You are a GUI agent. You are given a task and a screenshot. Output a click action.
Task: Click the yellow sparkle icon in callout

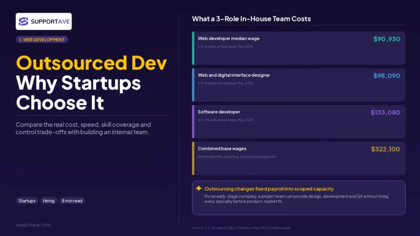click(x=199, y=188)
